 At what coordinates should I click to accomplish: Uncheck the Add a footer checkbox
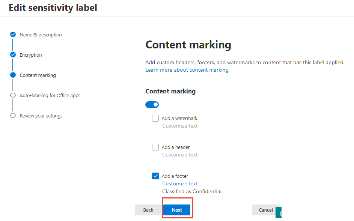point(155,176)
